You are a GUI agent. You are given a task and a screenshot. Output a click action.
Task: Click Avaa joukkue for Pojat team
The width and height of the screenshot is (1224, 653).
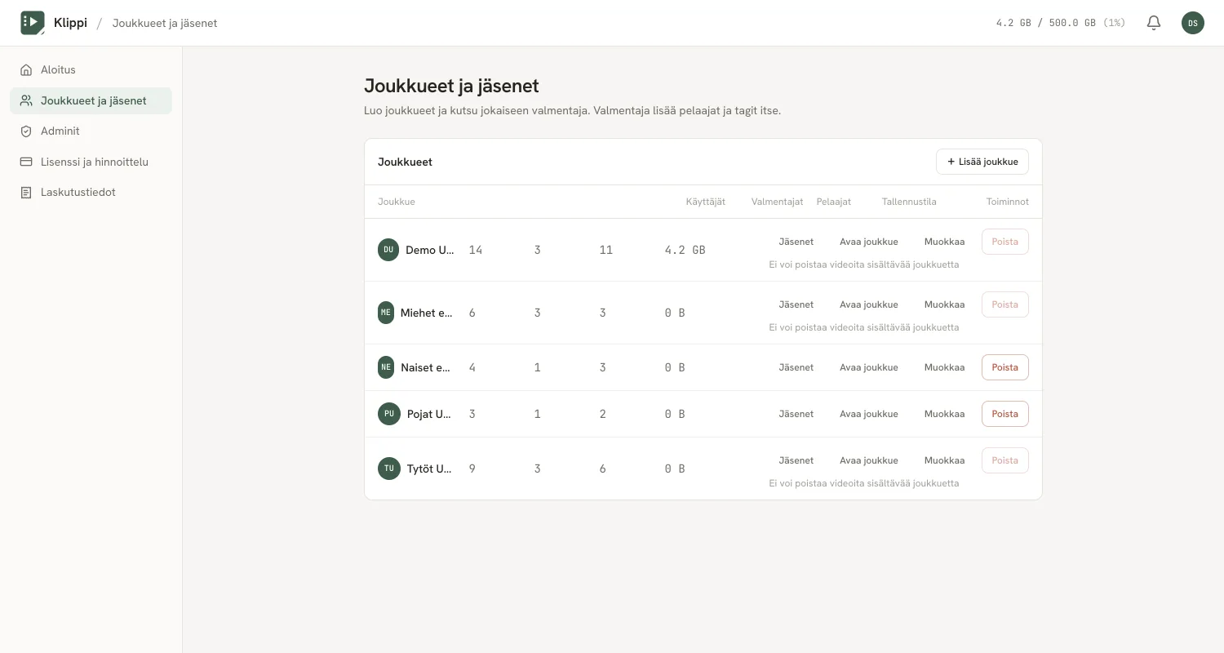coord(869,414)
